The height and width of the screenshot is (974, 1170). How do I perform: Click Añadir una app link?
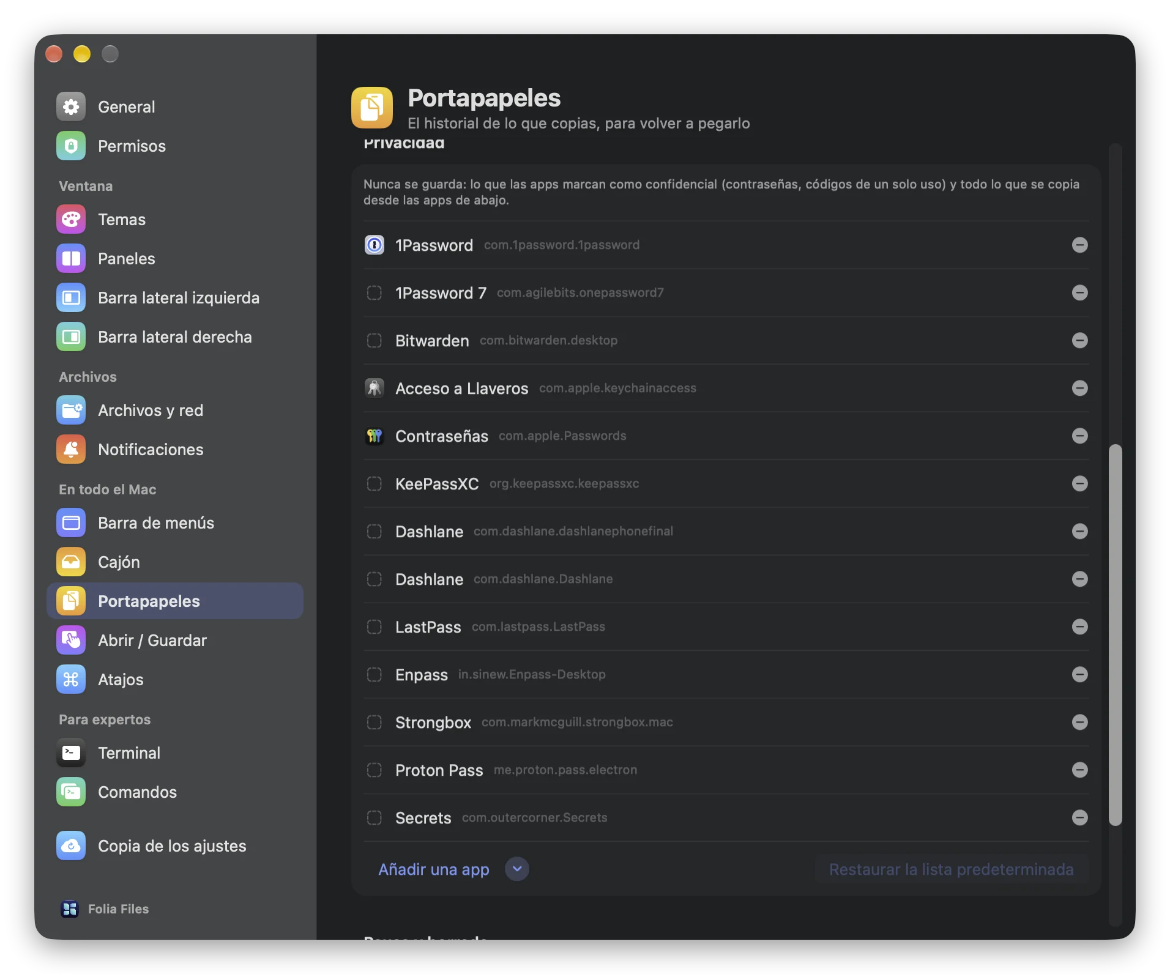434,869
